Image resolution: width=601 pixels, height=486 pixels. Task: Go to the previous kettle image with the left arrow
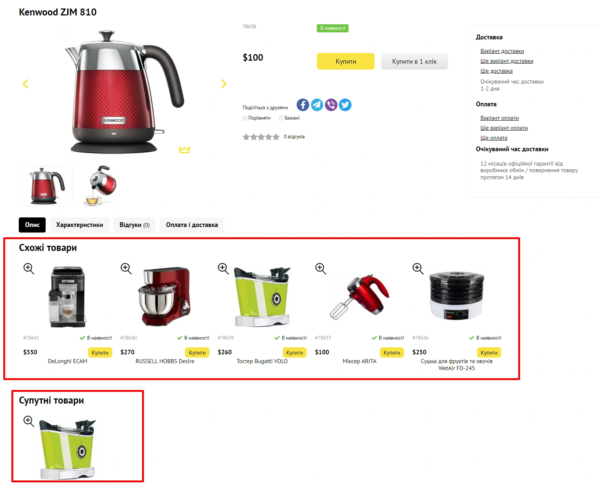click(x=25, y=84)
